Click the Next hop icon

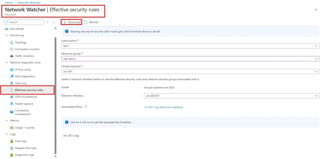point(12,83)
